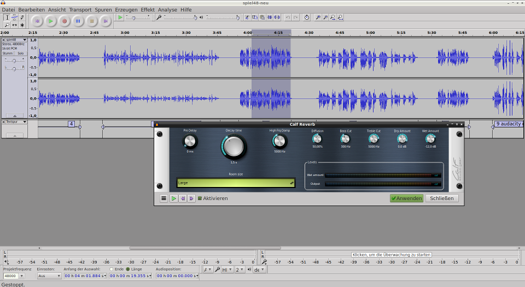
Task: Click the Anwenden button
Action: [x=406, y=198]
